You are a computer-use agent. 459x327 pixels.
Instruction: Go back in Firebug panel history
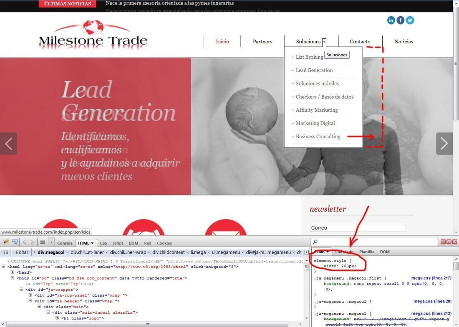25,242
